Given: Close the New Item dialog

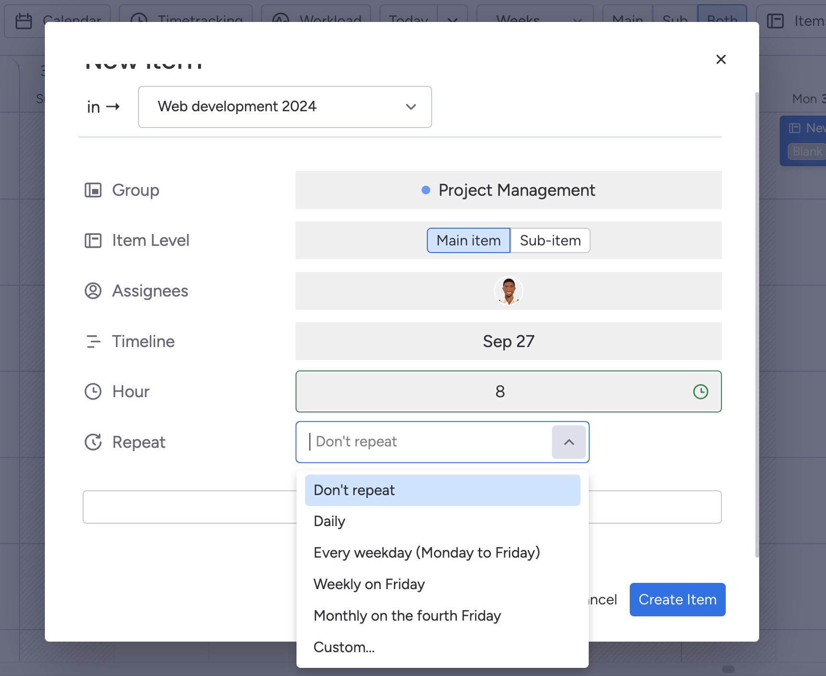Looking at the screenshot, I should coord(721,59).
